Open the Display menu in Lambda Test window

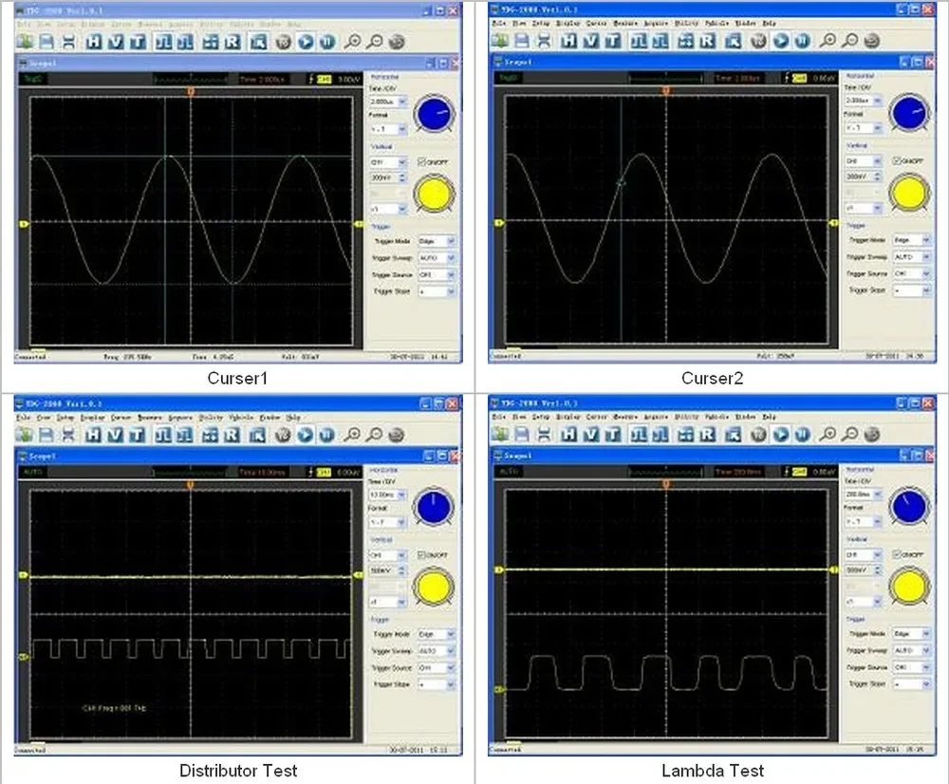coord(568,417)
